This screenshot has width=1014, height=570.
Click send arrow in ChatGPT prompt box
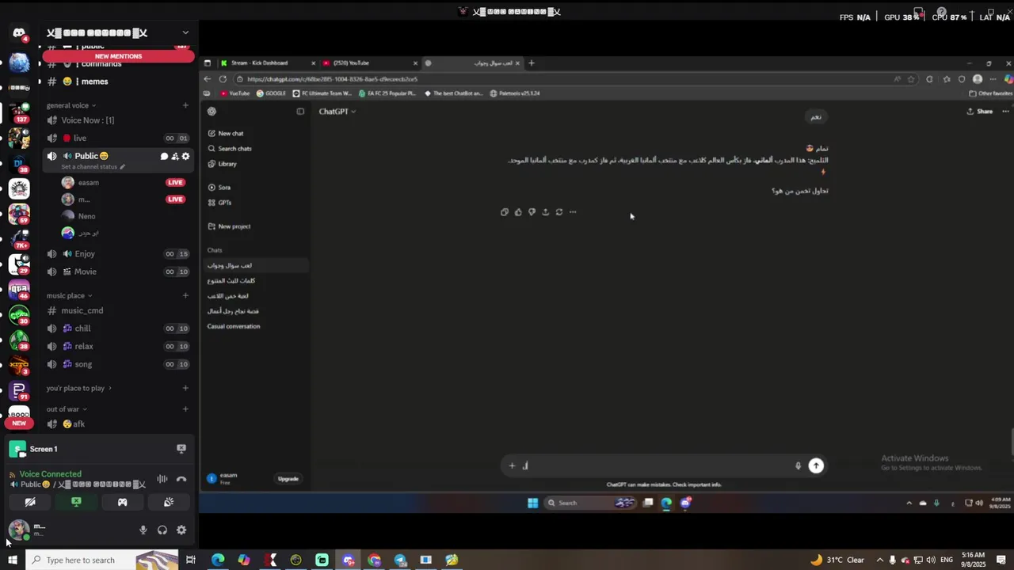coord(816,465)
